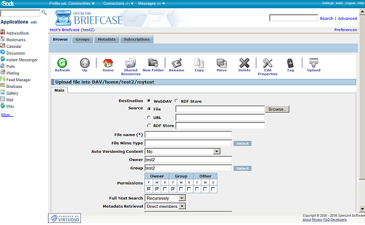Switch to the Subscriptions tab

137,39
